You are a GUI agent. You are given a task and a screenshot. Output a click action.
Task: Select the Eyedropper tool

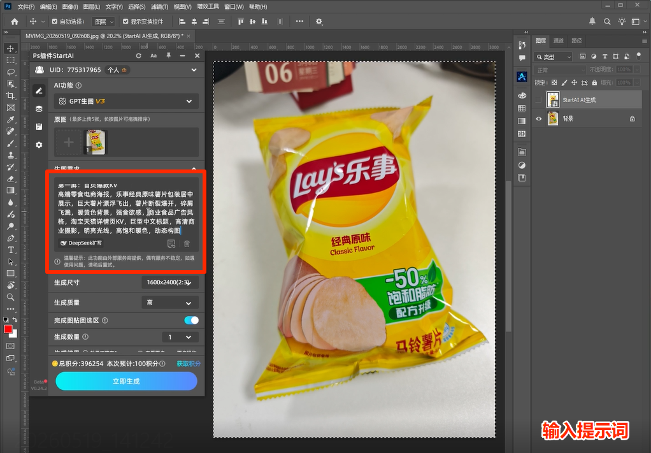coord(11,120)
